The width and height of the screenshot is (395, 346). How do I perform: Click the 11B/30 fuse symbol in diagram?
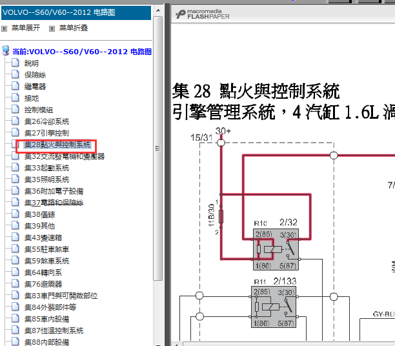(x=221, y=216)
